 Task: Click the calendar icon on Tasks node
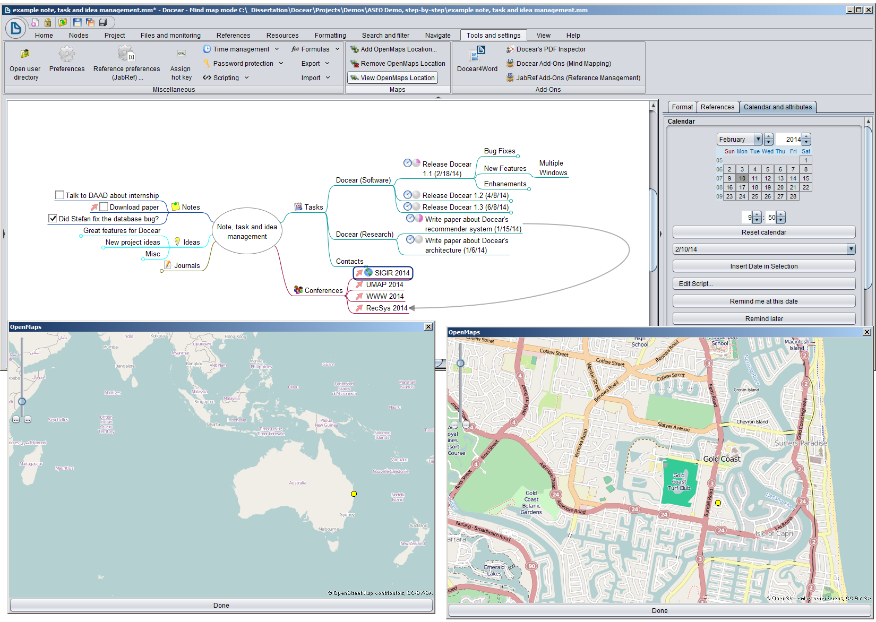click(x=298, y=207)
